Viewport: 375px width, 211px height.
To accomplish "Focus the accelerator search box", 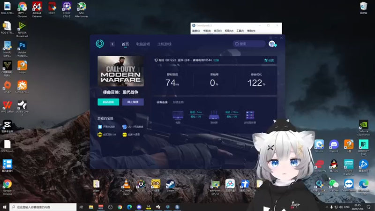I will 249,44.
